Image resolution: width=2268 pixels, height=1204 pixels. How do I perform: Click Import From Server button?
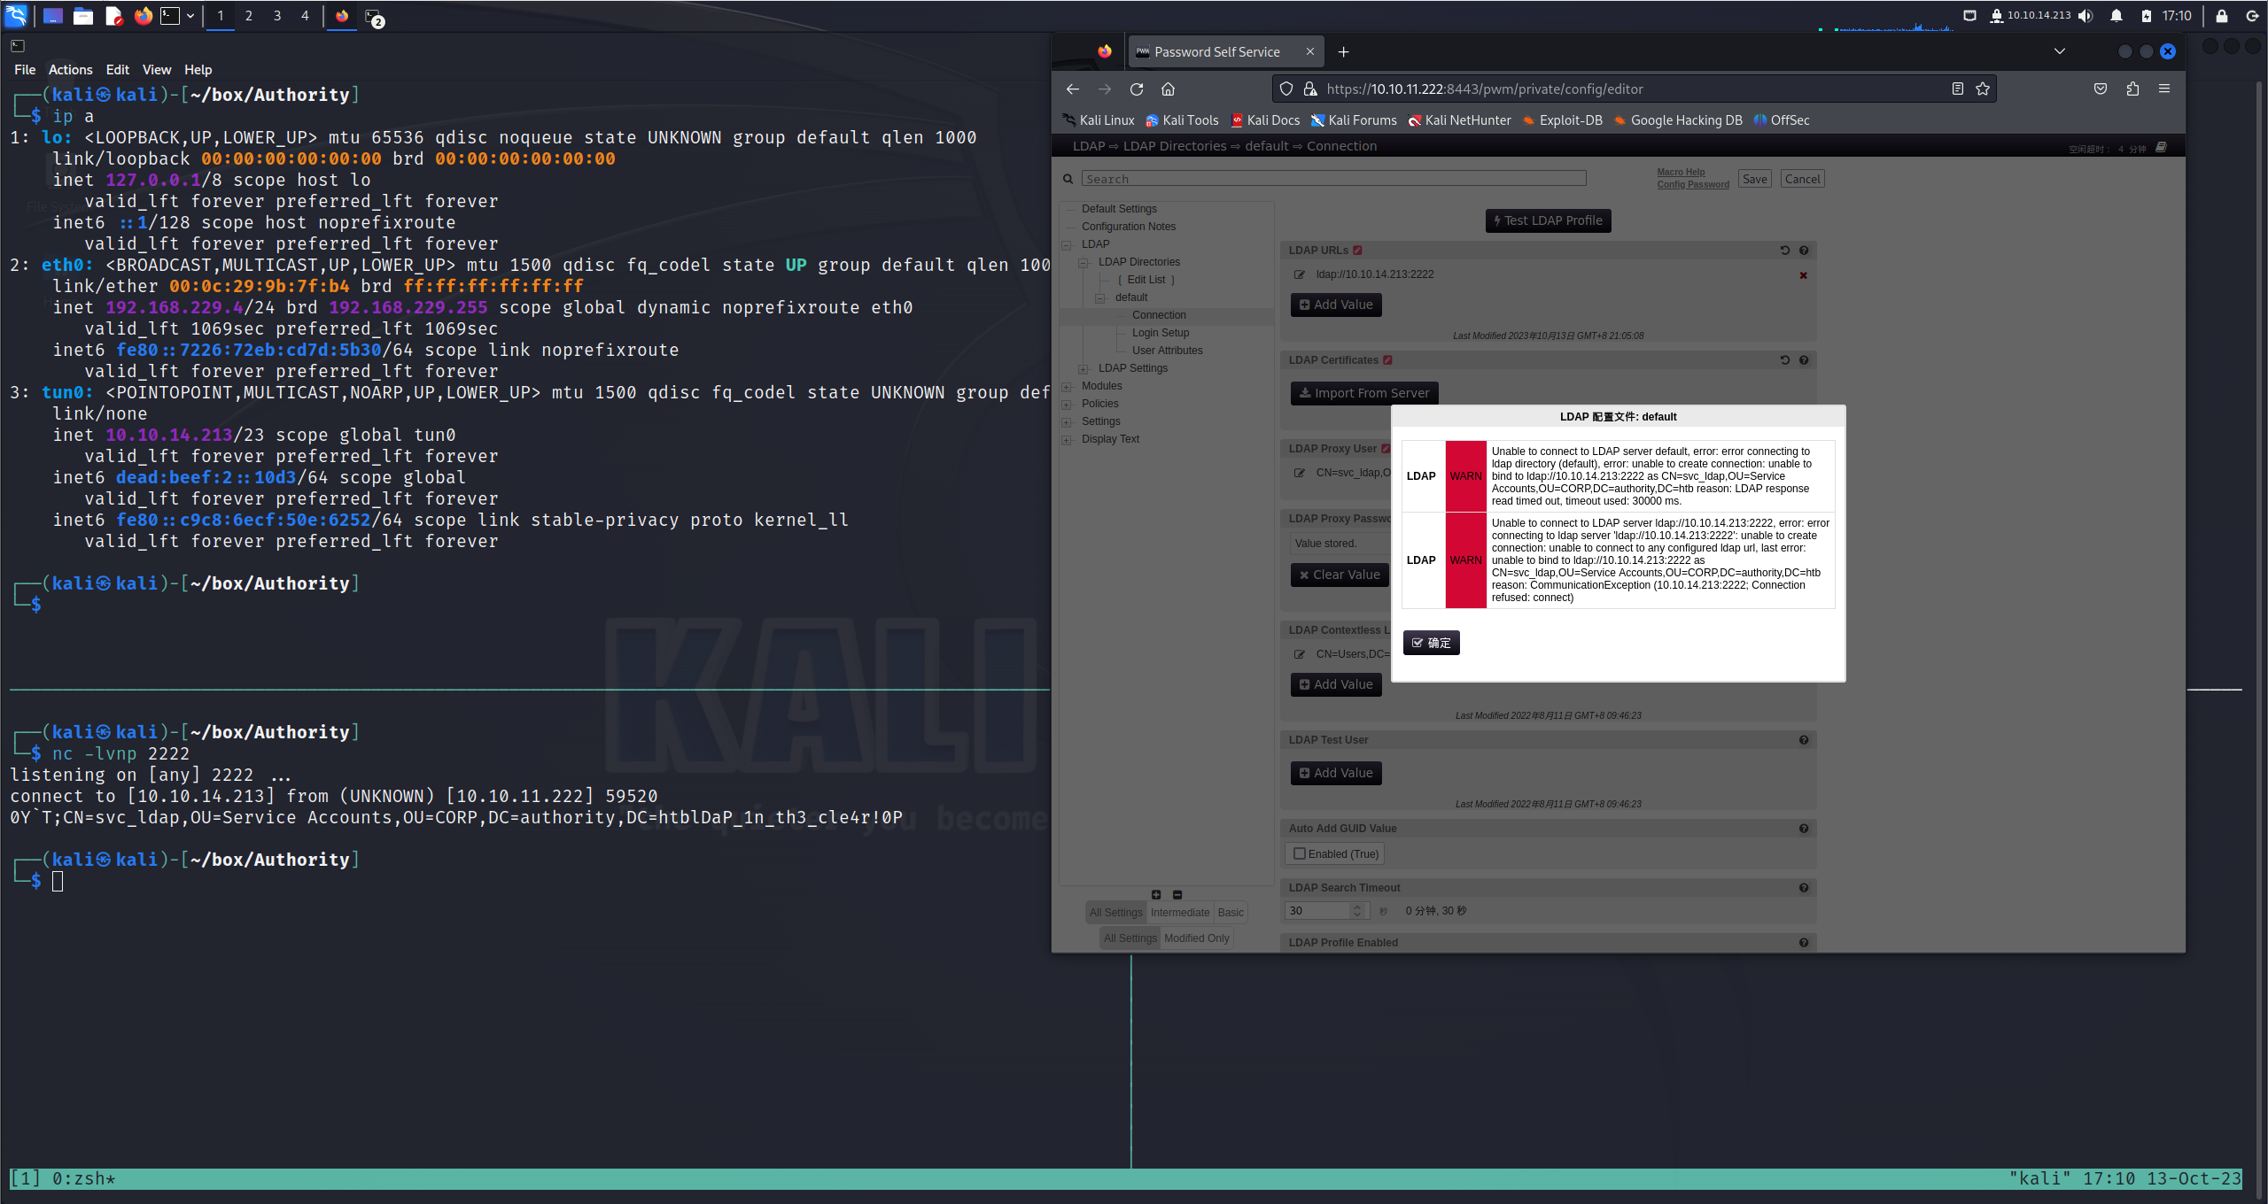[1364, 393]
